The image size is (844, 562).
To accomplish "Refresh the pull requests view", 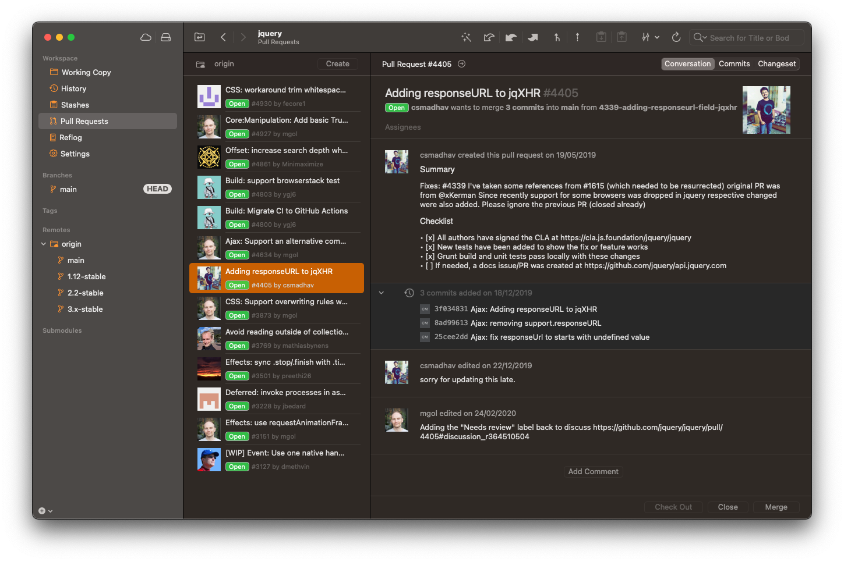I will click(676, 37).
